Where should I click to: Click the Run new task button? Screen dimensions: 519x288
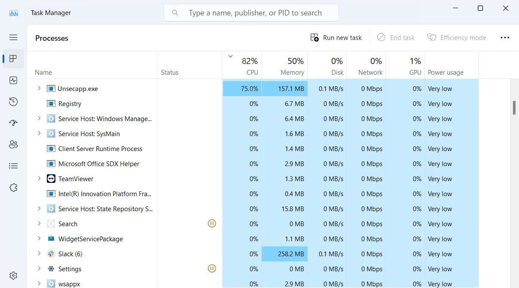[x=336, y=38]
